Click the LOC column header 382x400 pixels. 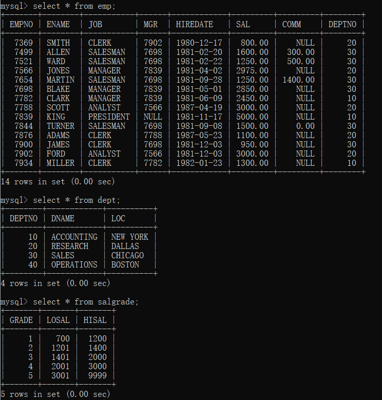(x=118, y=218)
